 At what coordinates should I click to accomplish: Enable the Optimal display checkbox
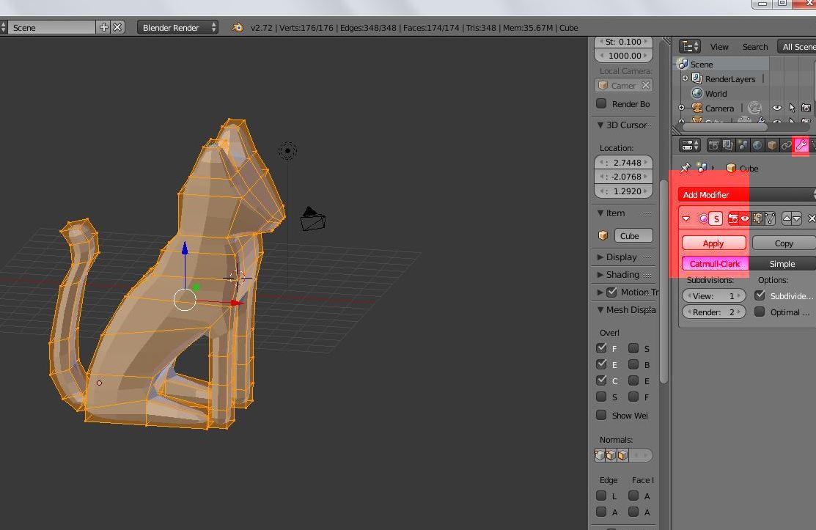[x=760, y=312]
